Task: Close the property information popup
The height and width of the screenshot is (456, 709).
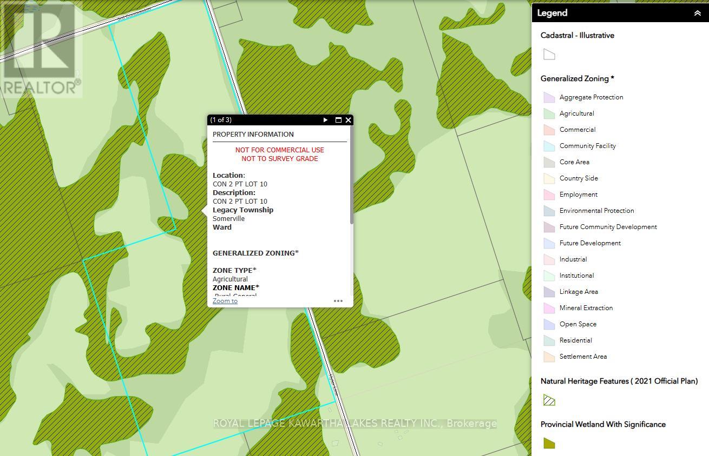Action: click(x=349, y=120)
